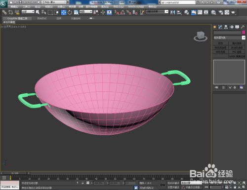Image resolution: width=247 pixels, height=190 pixels.
Task: Switch to the Hierarchy command panel tab
Action: [226, 27]
